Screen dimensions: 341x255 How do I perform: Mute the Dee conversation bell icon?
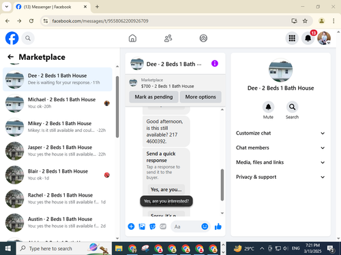[x=268, y=107]
